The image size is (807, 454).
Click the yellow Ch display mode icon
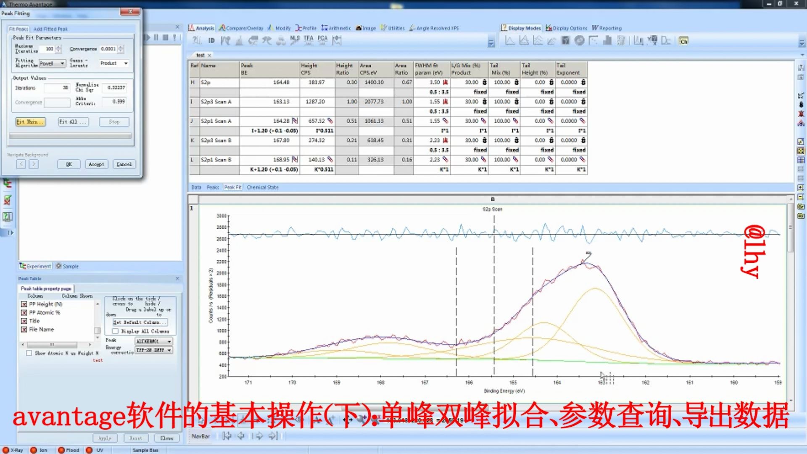tap(684, 41)
